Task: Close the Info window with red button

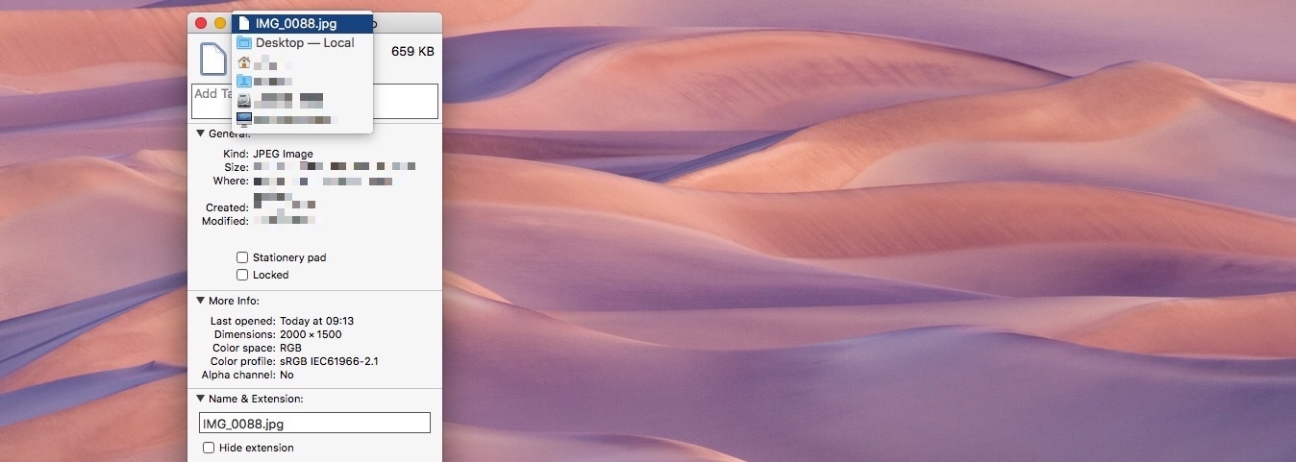Action: point(201,22)
